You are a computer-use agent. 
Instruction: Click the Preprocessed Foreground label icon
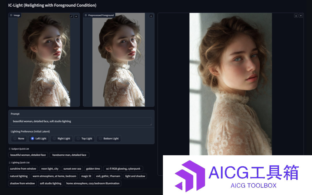86,15
